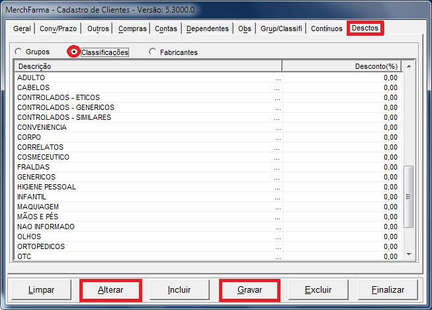Go to the Contínuos tab
The image size is (432, 310).
click(x=327, y=28)
